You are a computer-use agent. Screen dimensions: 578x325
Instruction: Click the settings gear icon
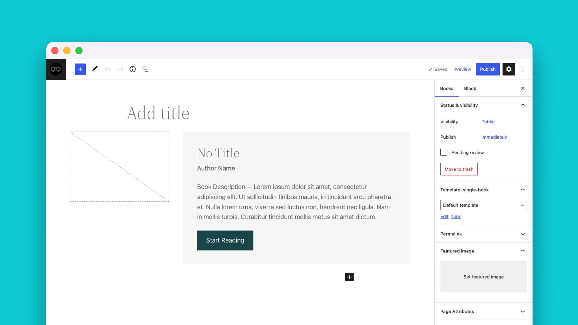pos(508,69)
